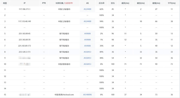Screen dimensions: 180x98
Task: Open the AS9808 link for 221.183.89.173
Action: click(87, 46)
